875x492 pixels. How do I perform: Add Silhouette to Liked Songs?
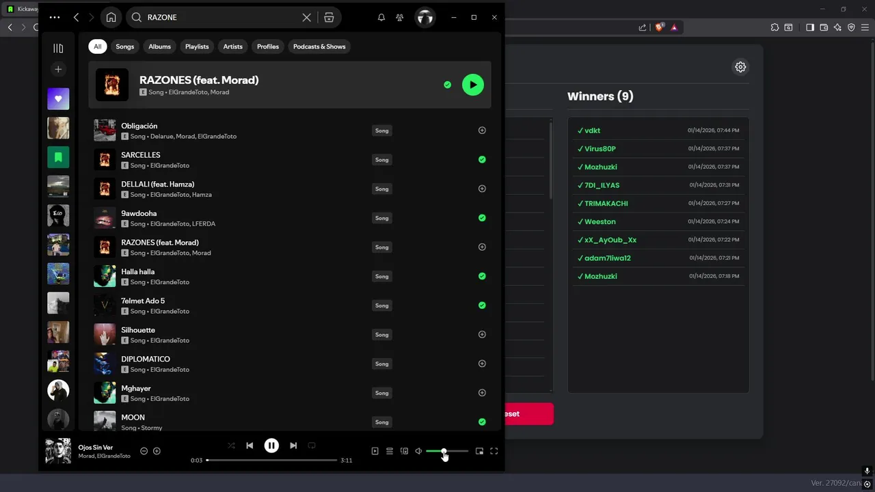[x=482, y=335]
